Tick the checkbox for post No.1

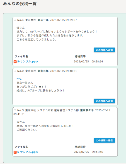15,20
